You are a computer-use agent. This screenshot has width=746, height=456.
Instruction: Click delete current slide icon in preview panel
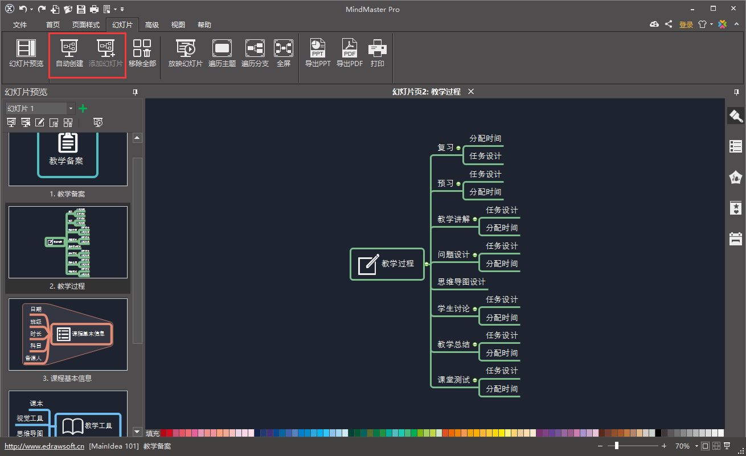[x=54, y=122]
